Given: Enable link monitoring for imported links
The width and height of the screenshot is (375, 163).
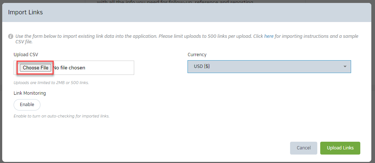Looking at the screenshot, I should coord(27,105).
